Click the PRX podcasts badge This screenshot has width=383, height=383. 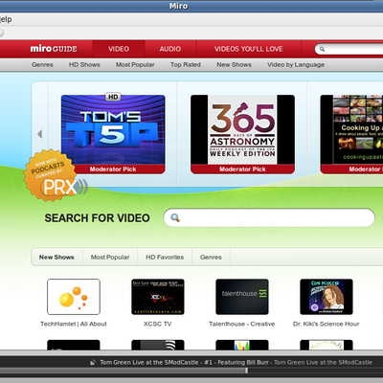55,175
